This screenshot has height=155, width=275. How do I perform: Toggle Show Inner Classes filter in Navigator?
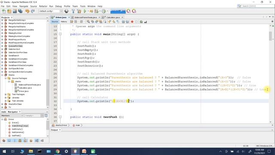click(25, 141)
